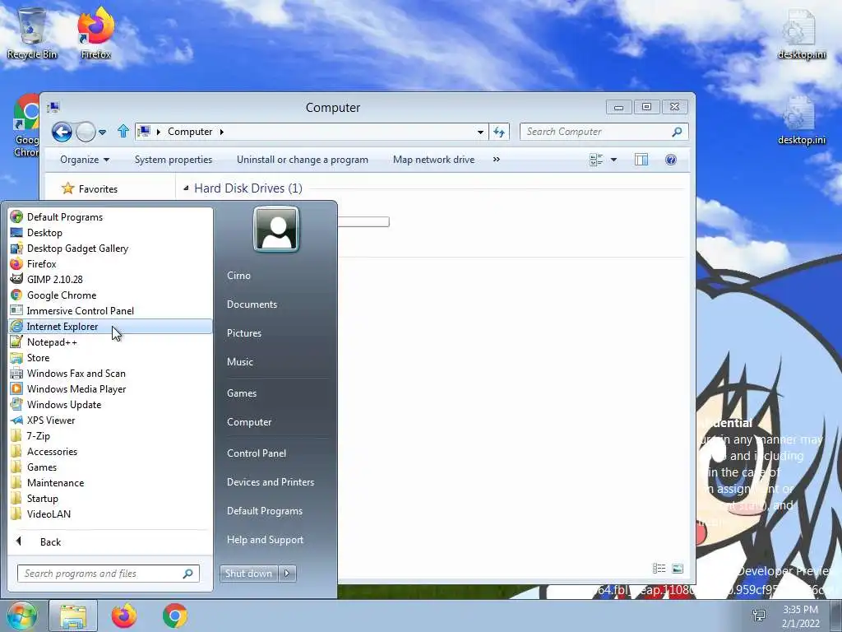Click Map network drive

point(433,160)
